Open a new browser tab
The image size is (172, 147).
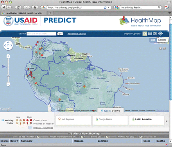click(x=50, y=13)
